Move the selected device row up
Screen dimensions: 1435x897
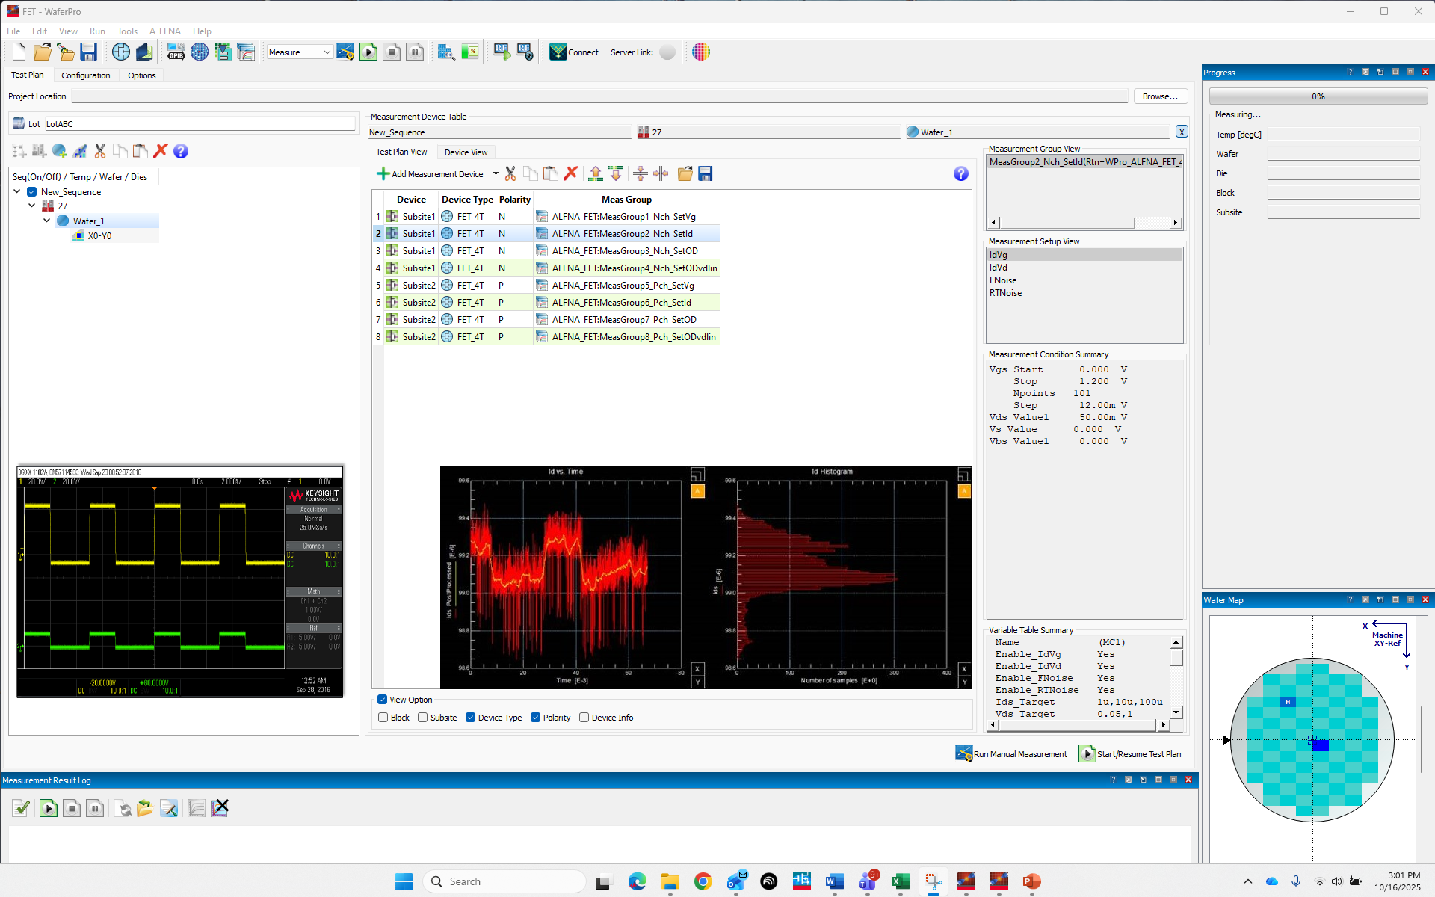tap(595, 173)
